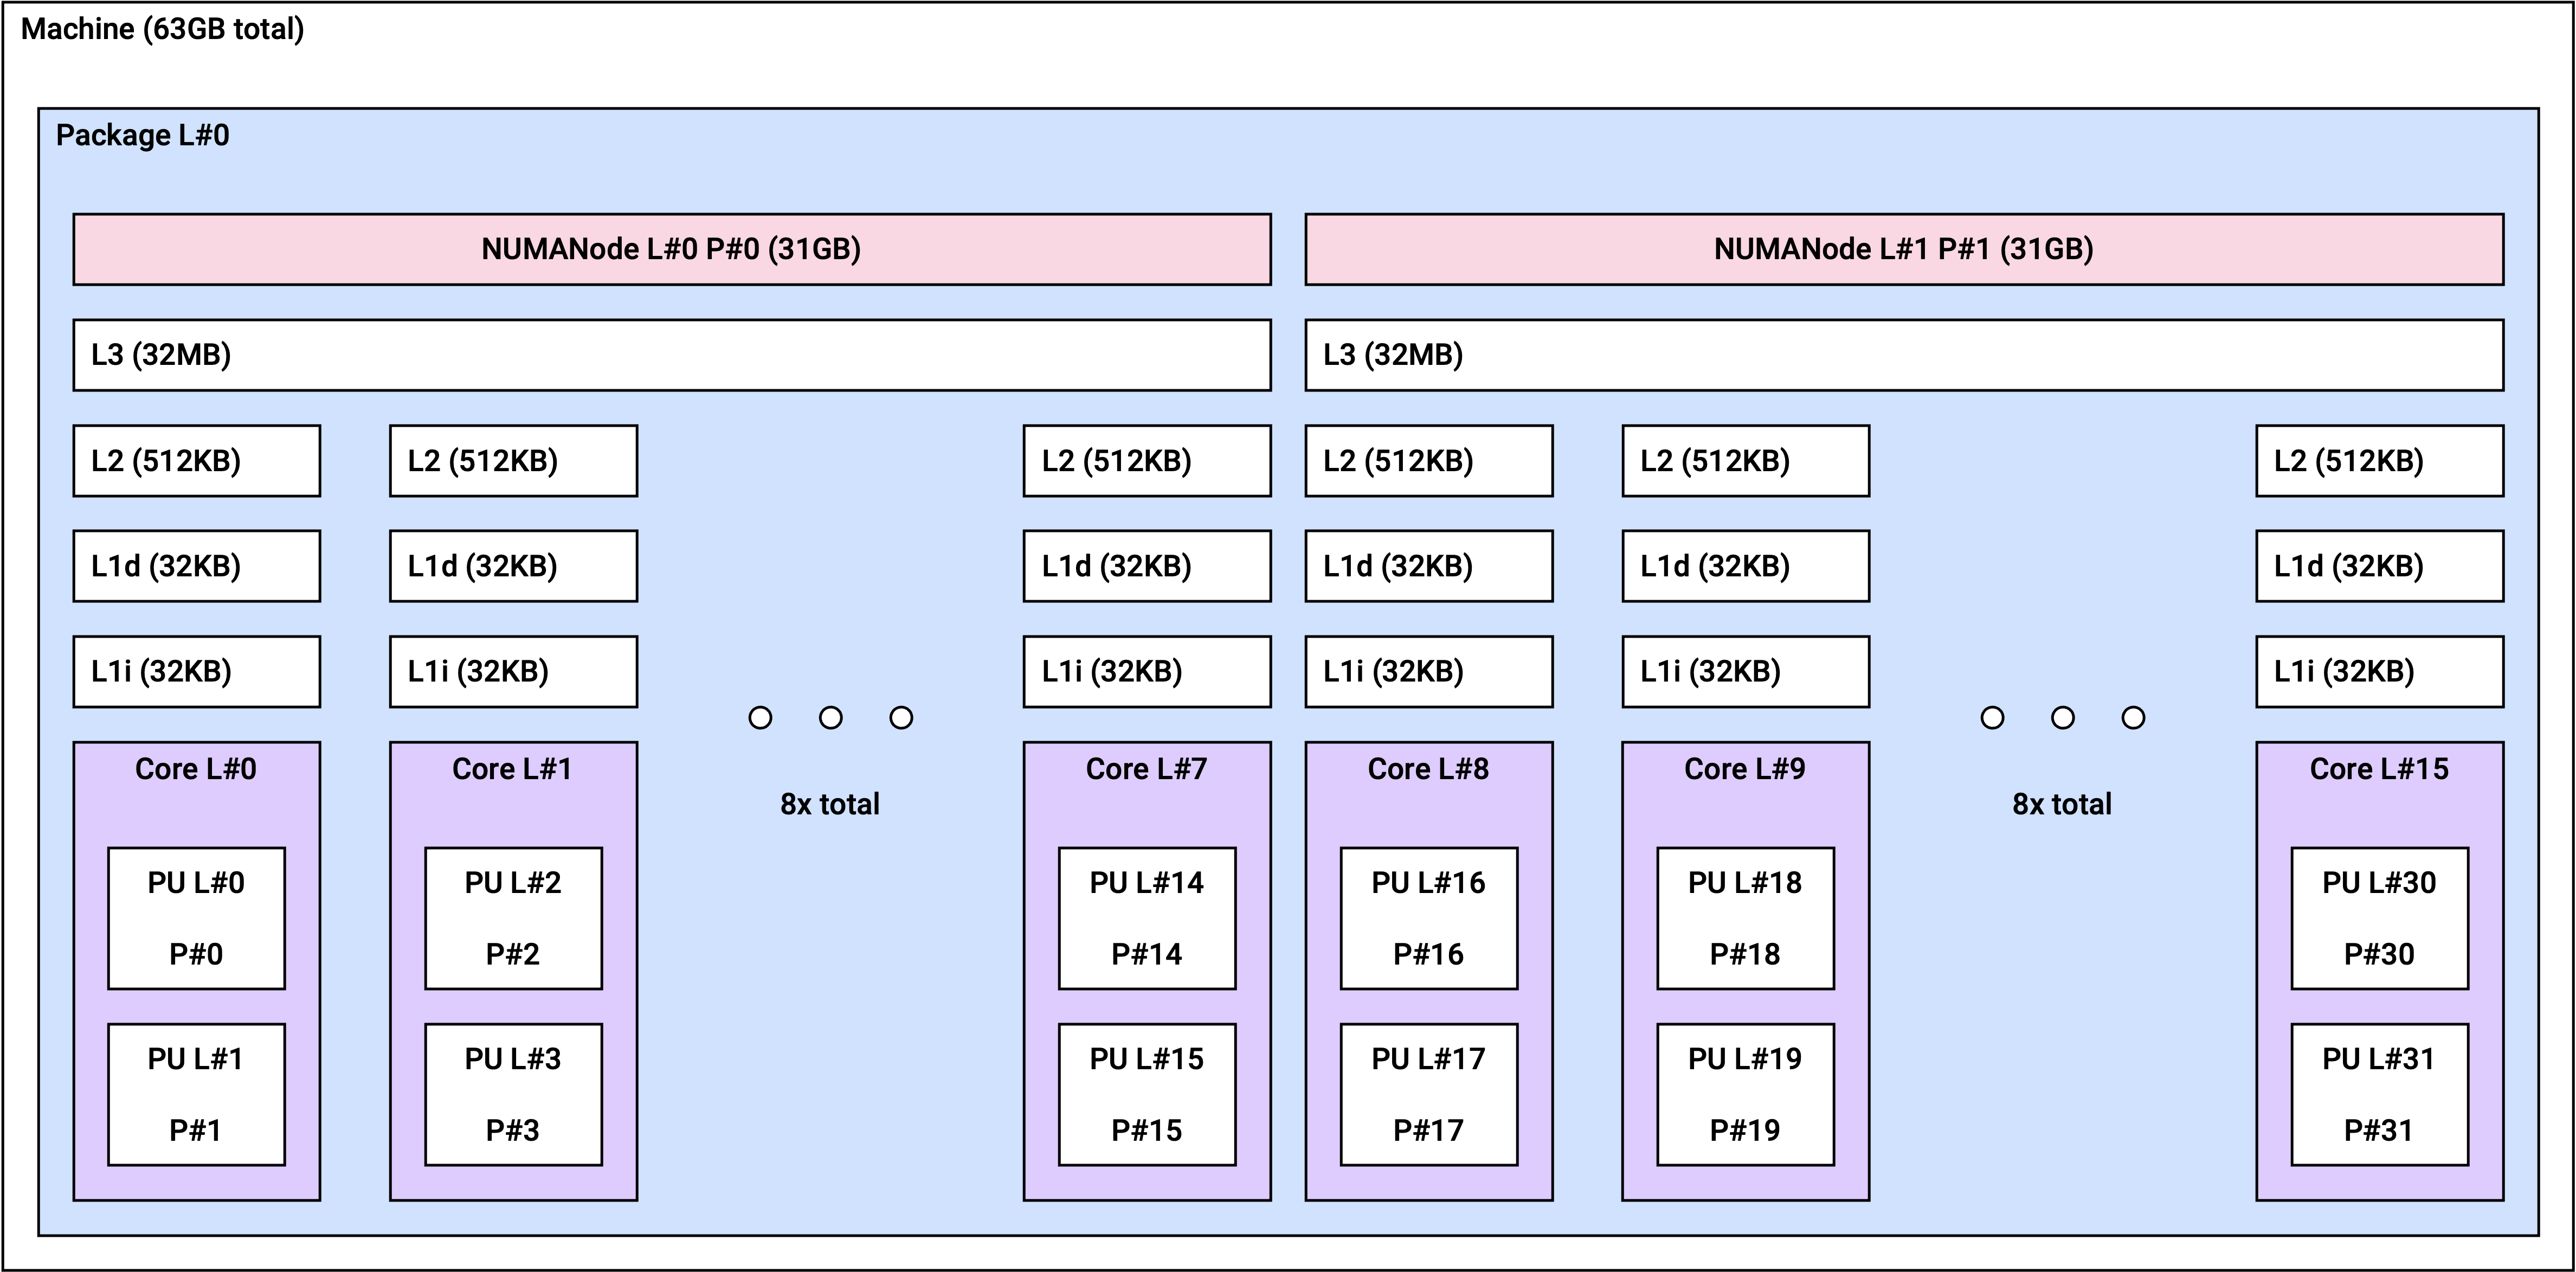Select the PU L#17 P#17 box

[1429, 1094]
